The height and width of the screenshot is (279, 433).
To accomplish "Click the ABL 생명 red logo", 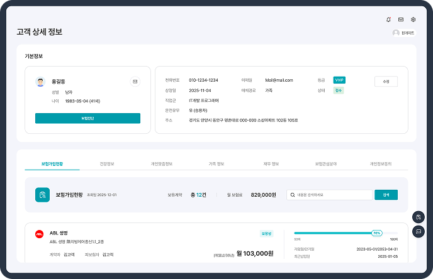I will 39,234.
